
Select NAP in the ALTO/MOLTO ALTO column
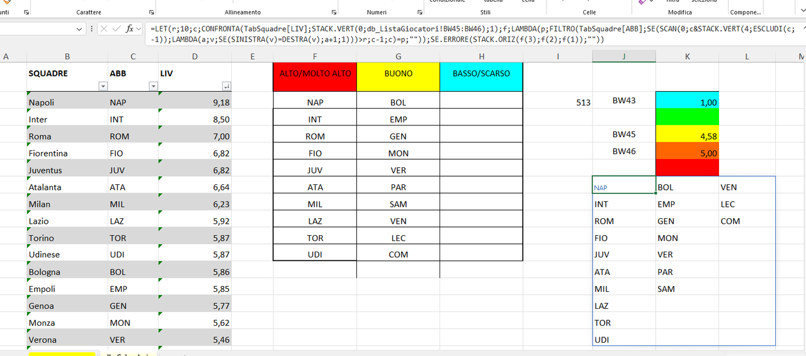pos(315,100)
